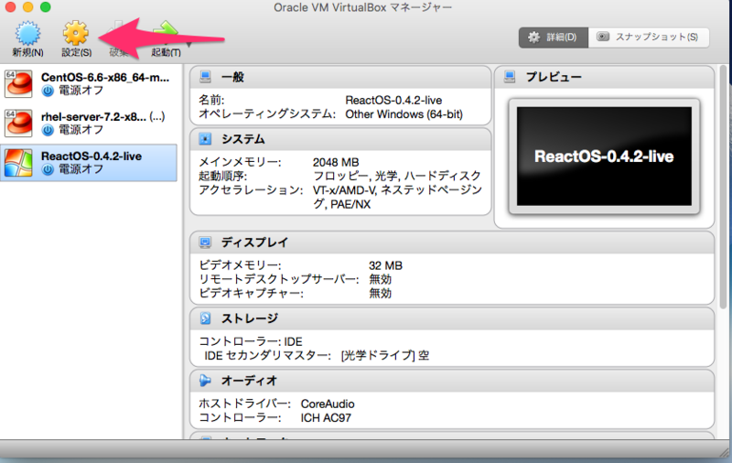Click the 2048 MB main memory value
This screenshot has width=732, height=463.
[x=336, y=163]
